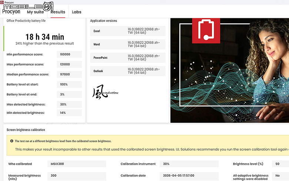Click the PowerPoint version row
Viewport: 289px width, 181px height.
128,57
